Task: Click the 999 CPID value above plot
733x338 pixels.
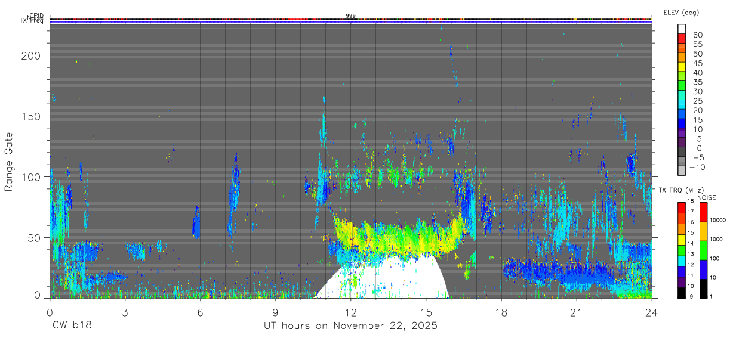Action: click(x=350, y=16)
